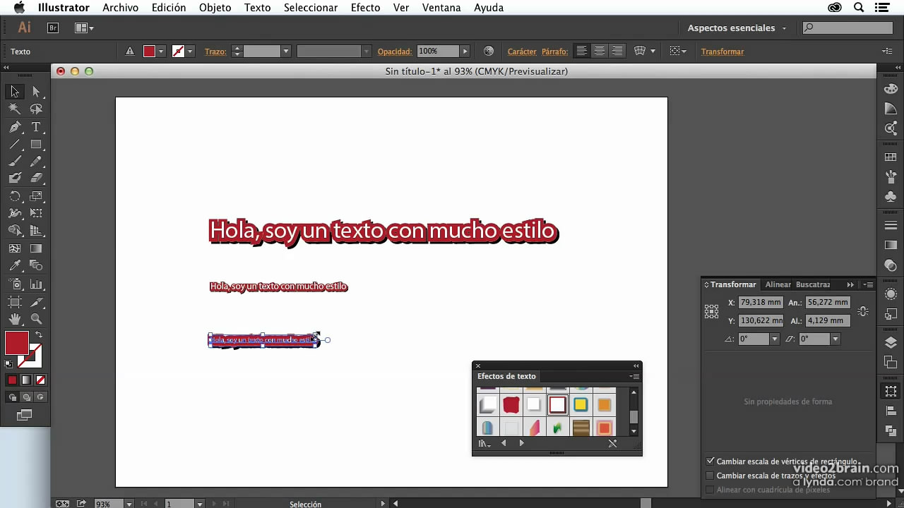Select the Magic Wand tool

[x=15, y=109]
